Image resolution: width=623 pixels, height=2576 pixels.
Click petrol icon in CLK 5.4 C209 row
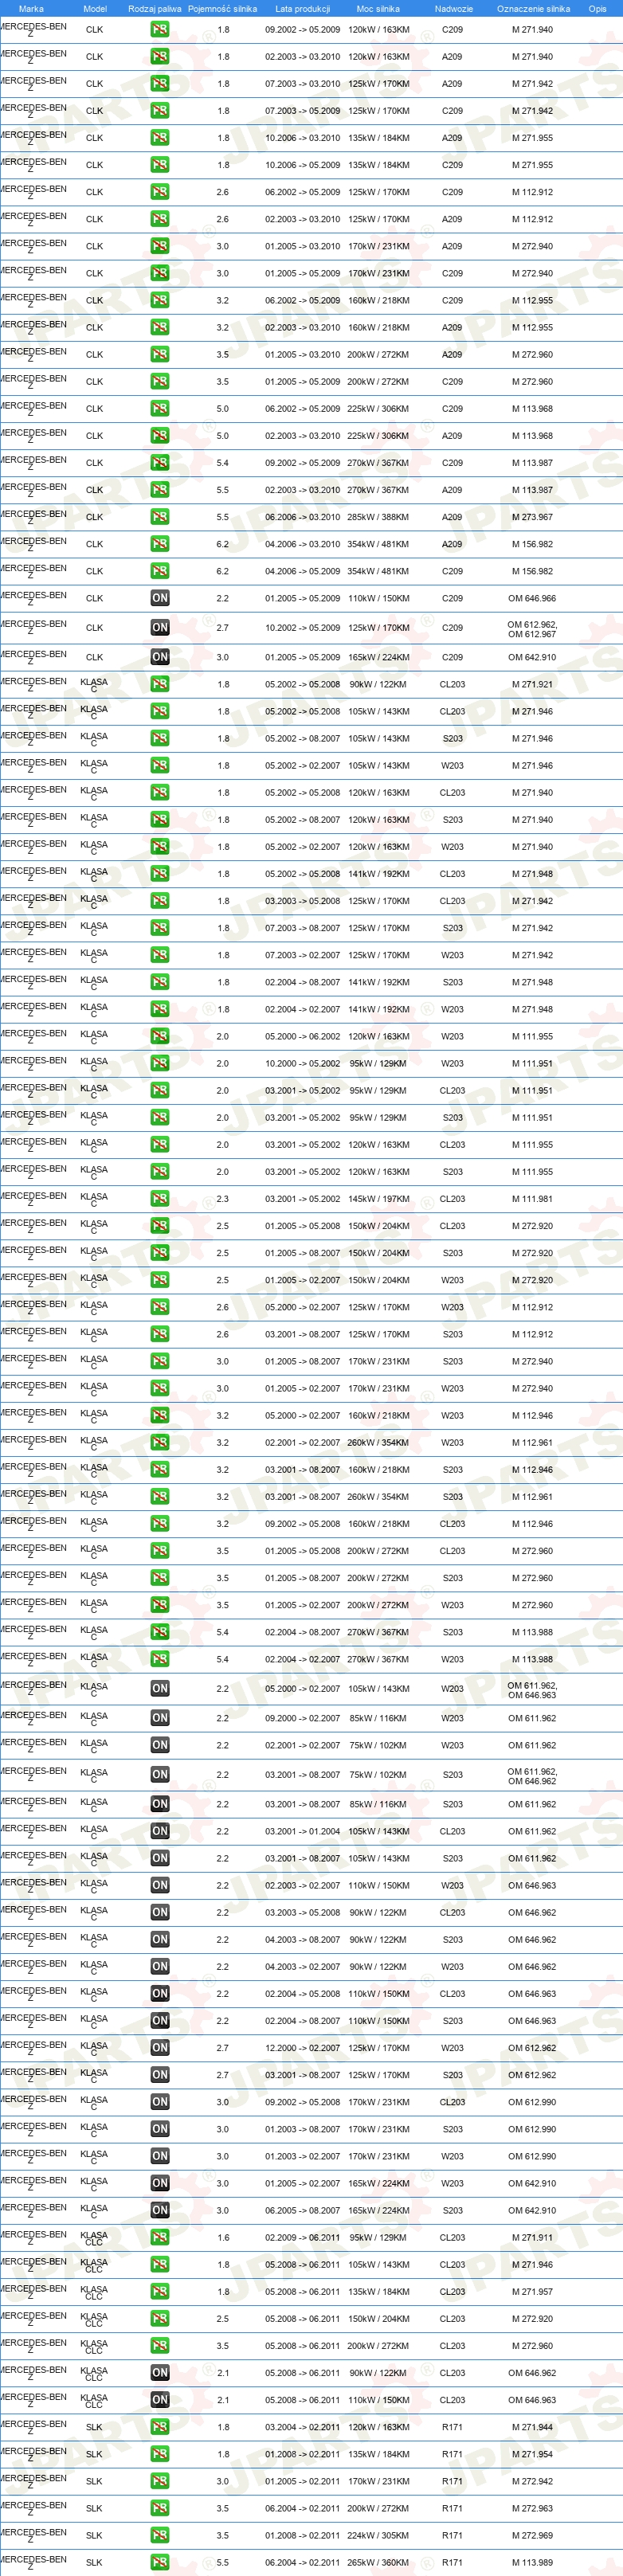160,463
